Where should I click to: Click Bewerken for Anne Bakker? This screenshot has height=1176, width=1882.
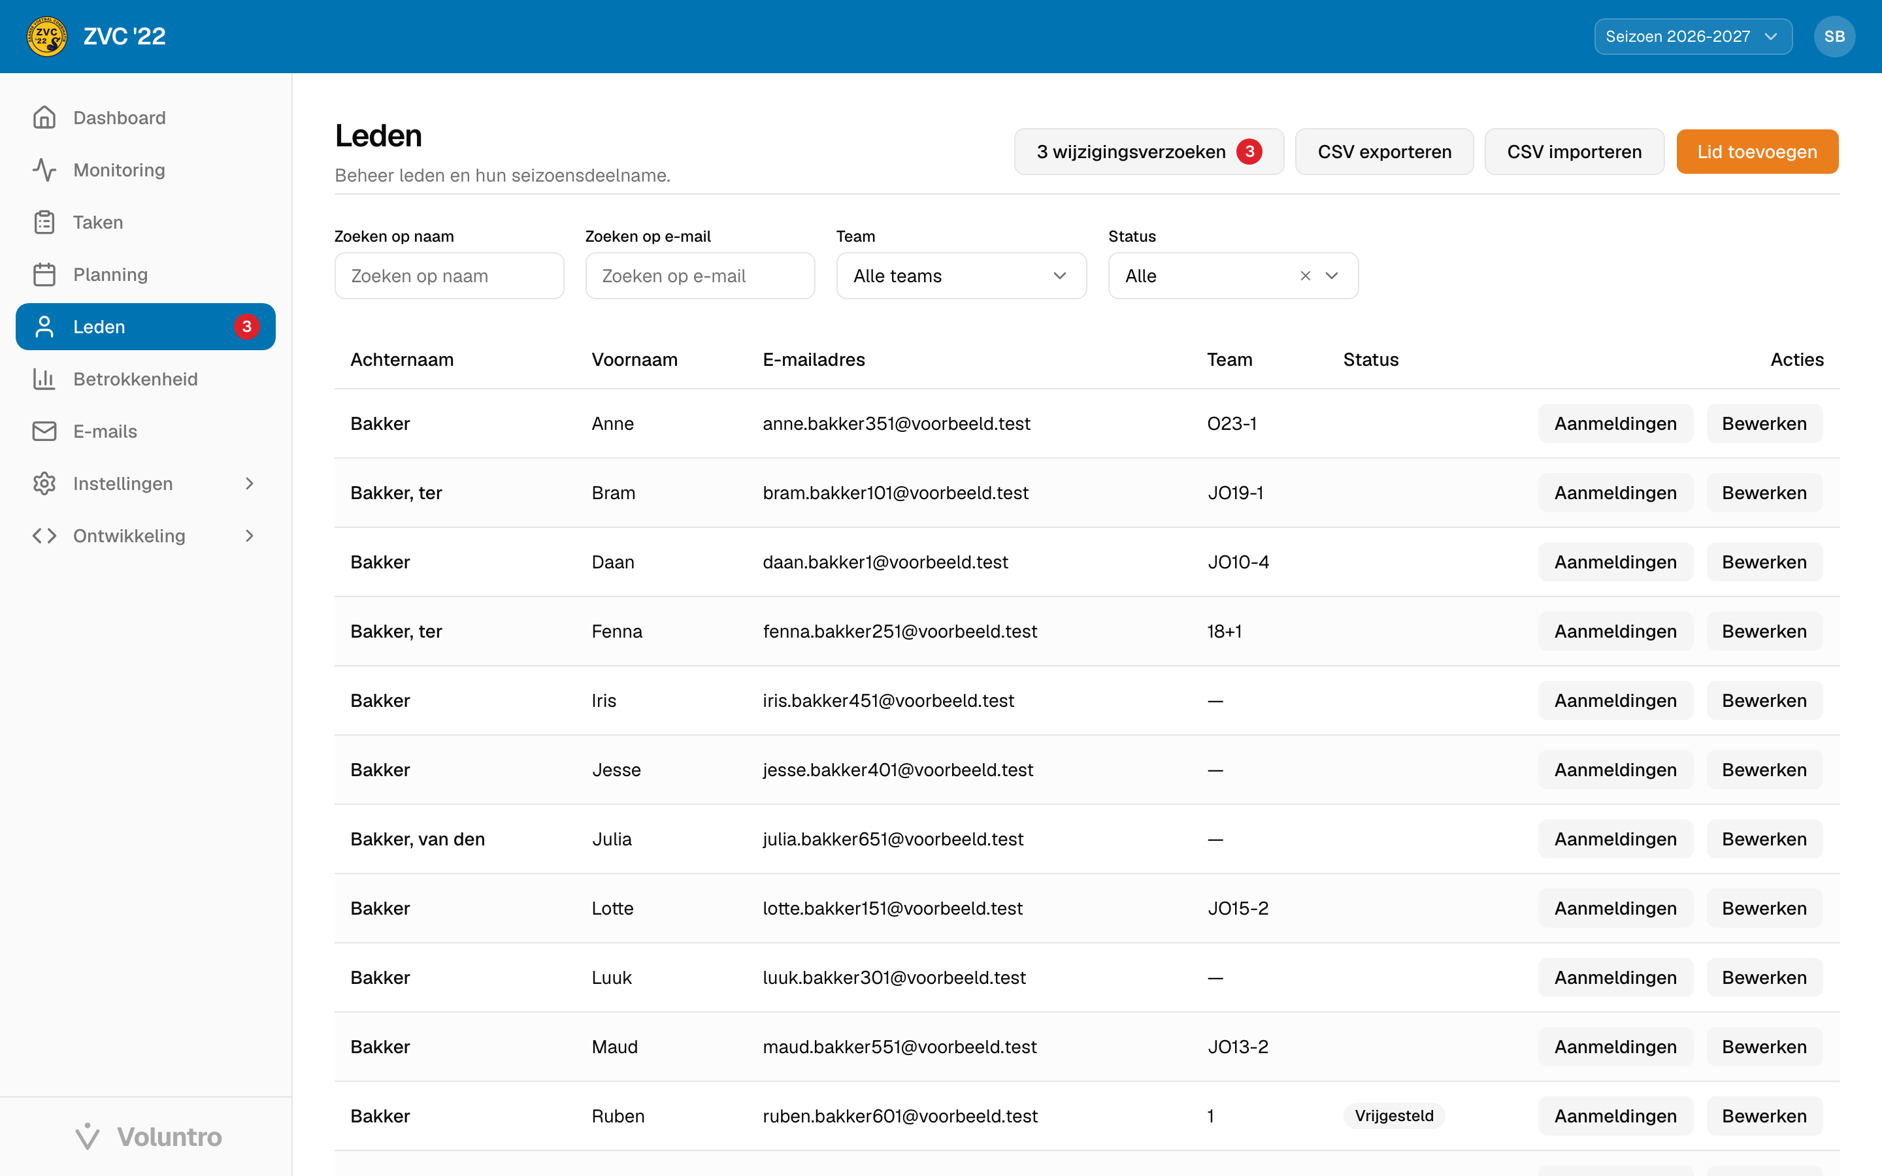point(1764,423)
